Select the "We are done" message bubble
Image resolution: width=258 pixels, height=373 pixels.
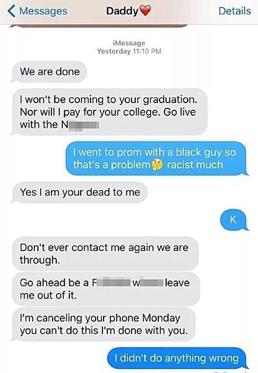[x=49, y=72]
